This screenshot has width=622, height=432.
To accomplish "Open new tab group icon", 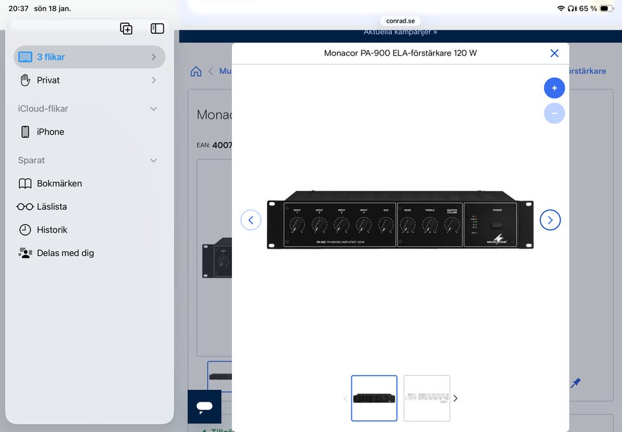I will click(x=126, y=28).
